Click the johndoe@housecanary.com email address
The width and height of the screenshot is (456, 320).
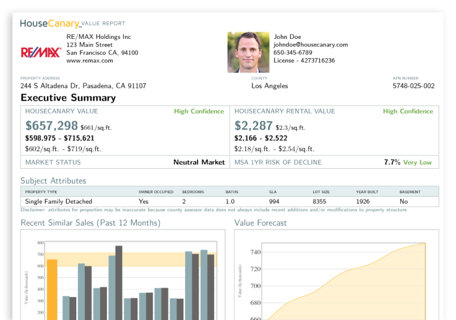coord(311,45)
